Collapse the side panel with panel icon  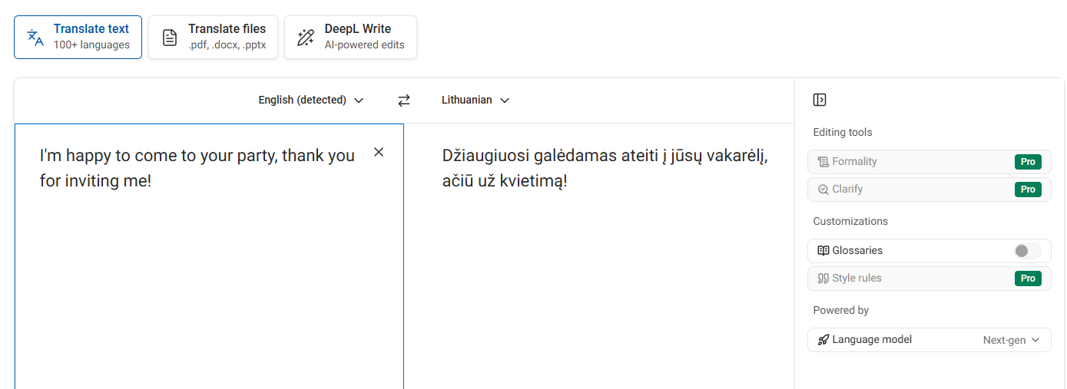pyautogui.click(x=820, y=100)
